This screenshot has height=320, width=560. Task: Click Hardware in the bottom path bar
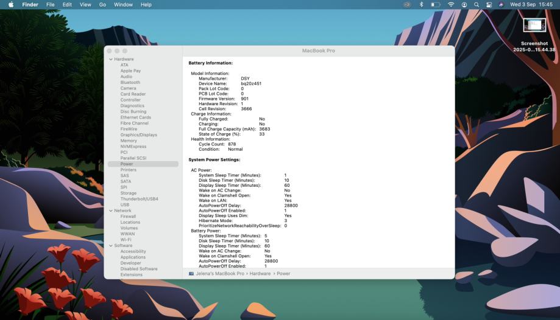(260, 274)
